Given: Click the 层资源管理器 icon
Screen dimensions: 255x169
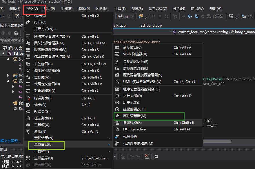Looking at the screenshot, I should tap(117, 68).
